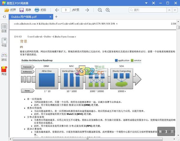The image size is (180, 141).
Task: Click the '分布式服务架构' bullet text
Action: point(36,117)
